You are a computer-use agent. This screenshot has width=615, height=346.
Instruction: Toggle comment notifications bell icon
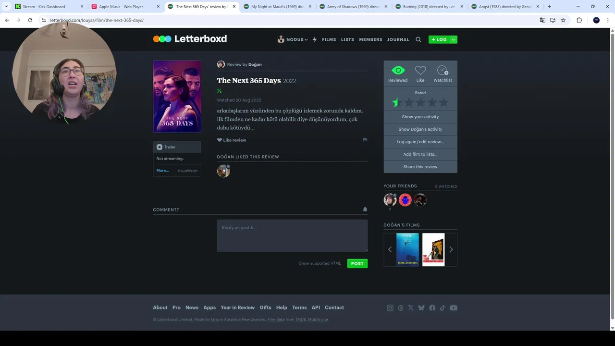click(365, 210)
